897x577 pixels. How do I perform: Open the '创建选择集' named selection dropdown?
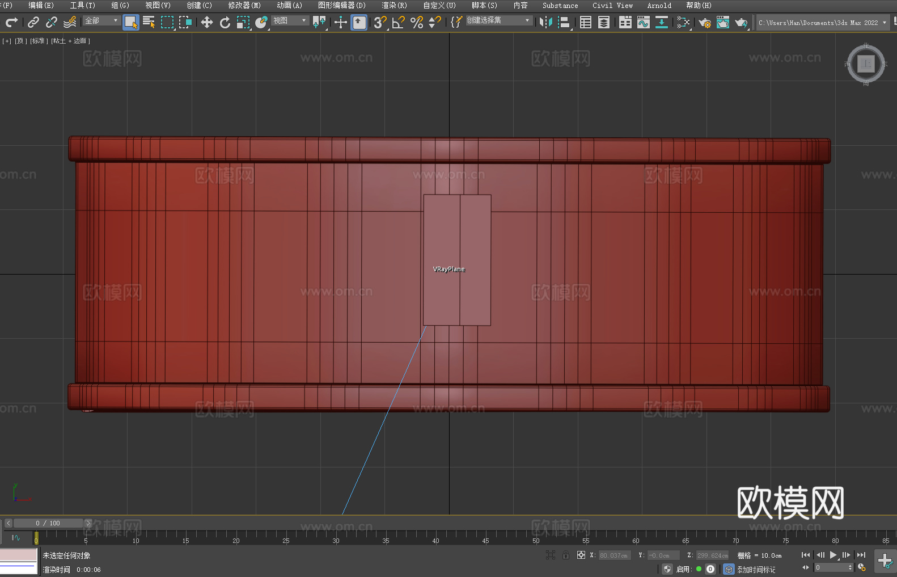point(499,20)
